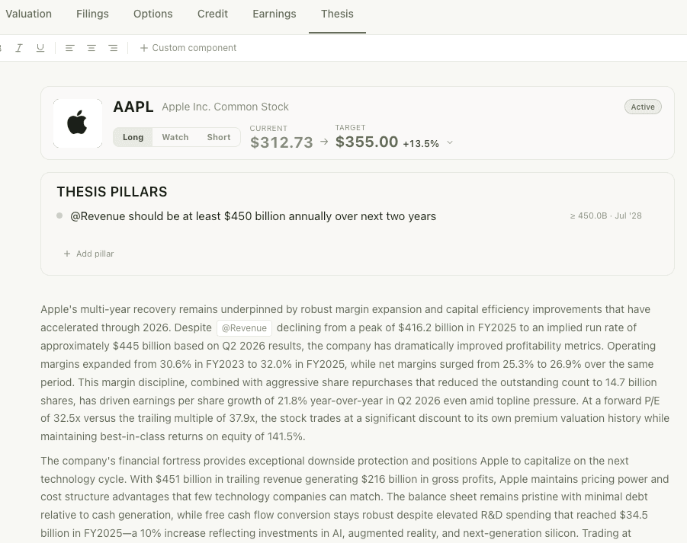Align text left

tap(69, 48)
